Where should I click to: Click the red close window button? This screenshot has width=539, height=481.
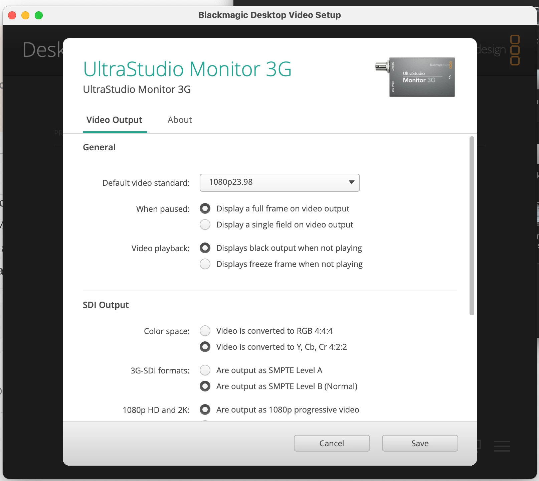coord(12,15)
